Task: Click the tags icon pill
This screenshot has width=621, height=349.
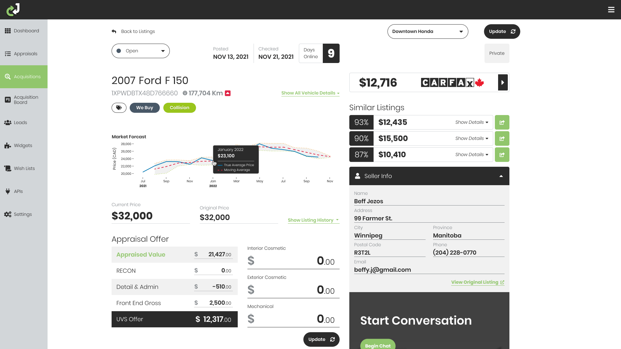Action: (119, 108)
